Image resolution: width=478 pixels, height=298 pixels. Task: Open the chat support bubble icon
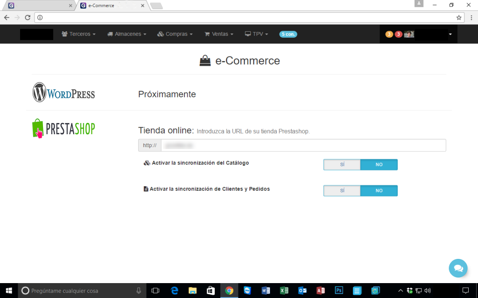458,268
